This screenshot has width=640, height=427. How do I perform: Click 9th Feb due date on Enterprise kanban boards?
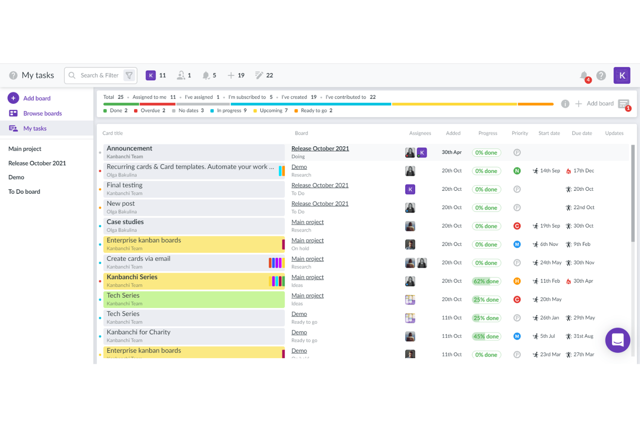click(582, 244)
